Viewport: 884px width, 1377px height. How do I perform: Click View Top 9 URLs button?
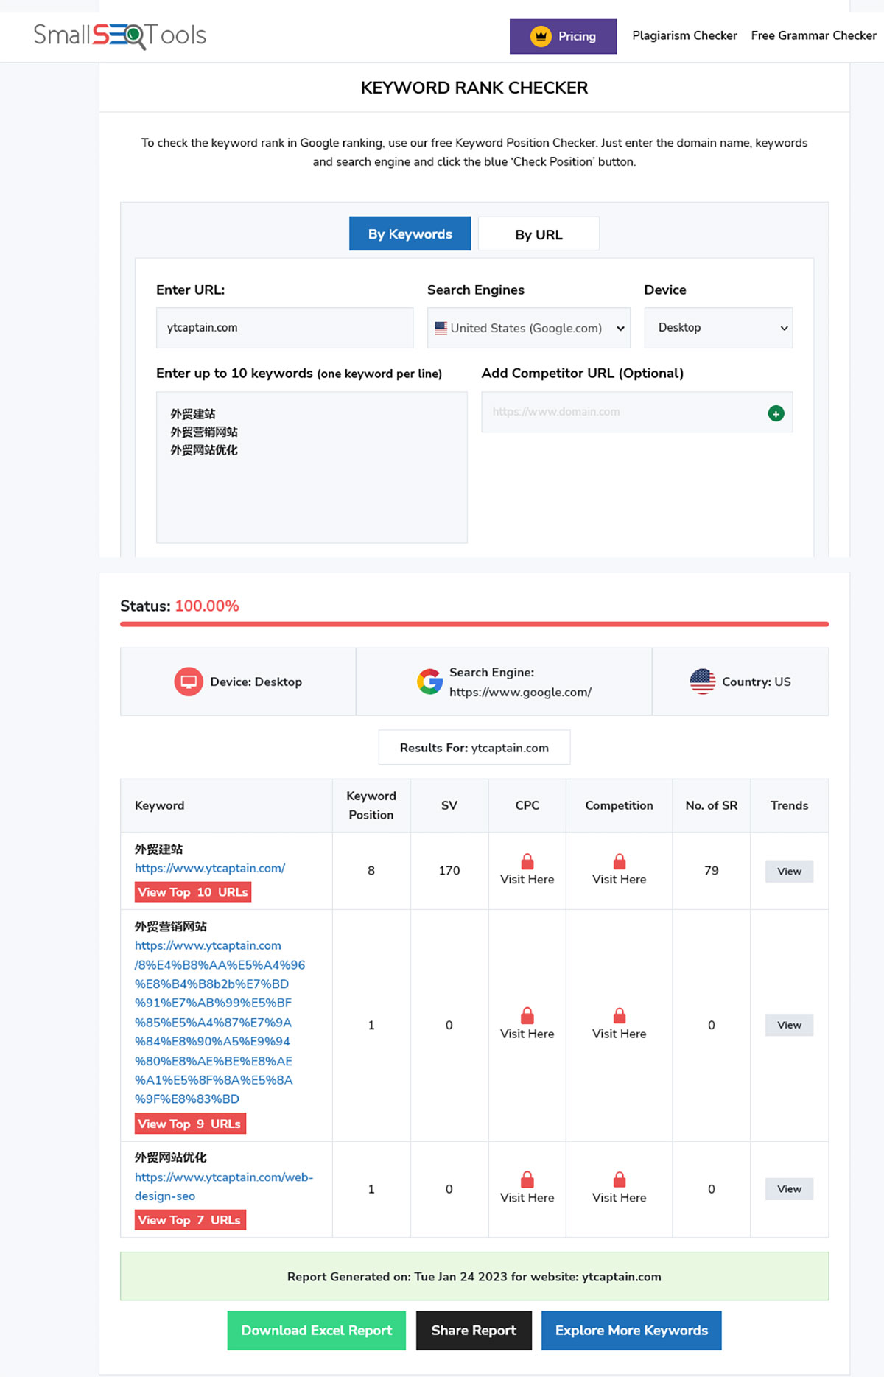pos(190,1124)
